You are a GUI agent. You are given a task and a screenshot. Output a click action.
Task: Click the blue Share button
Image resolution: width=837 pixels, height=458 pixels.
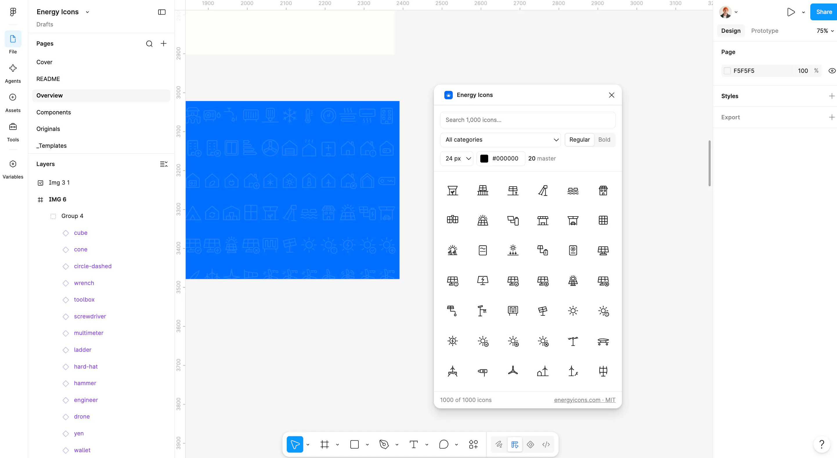[x=824, y=12]
